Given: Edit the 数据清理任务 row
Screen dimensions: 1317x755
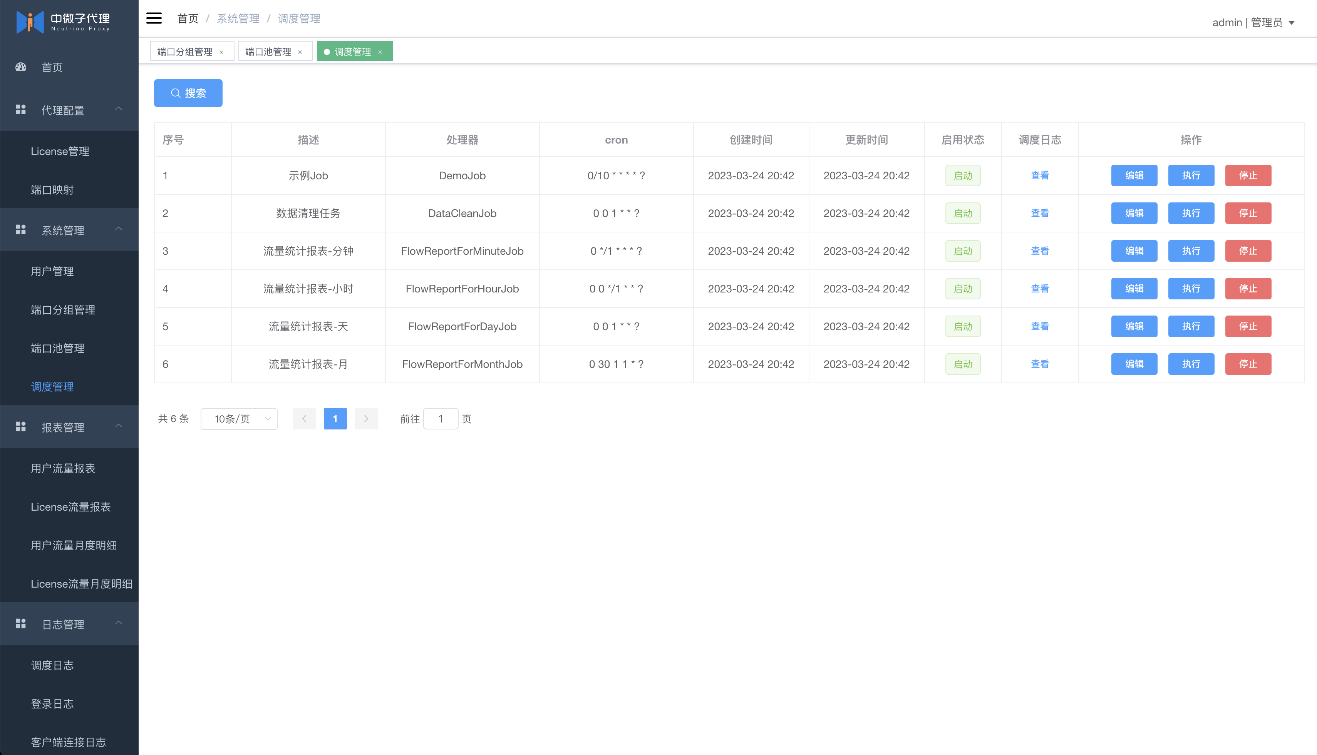Looking at the screenshot, I should [1134, 213].
